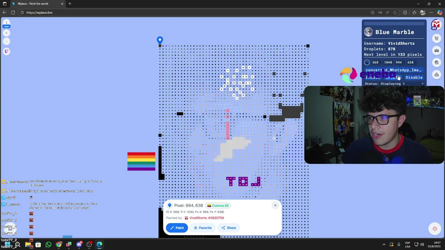This screenshot has width=445, height=250.
Task: Open a new browser tab
Action: coord(70,4)
